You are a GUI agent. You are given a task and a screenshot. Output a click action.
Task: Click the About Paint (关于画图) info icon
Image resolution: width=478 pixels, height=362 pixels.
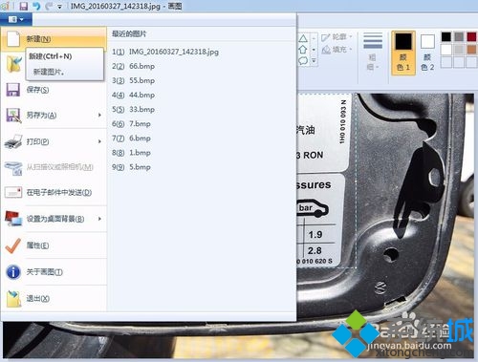click(x=13, y=272)
